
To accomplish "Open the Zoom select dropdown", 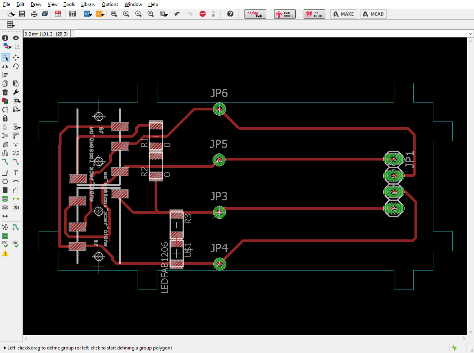I will tap(164, 14).
